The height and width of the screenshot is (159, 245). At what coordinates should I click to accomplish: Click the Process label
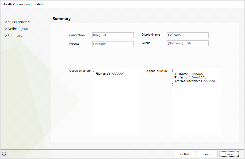coord(74,44)
